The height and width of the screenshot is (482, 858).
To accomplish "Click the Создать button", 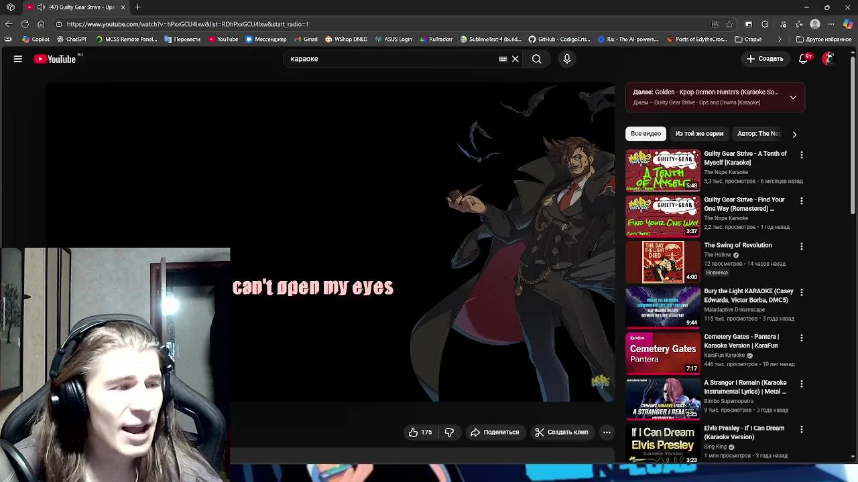I will [x=765, y=59].
